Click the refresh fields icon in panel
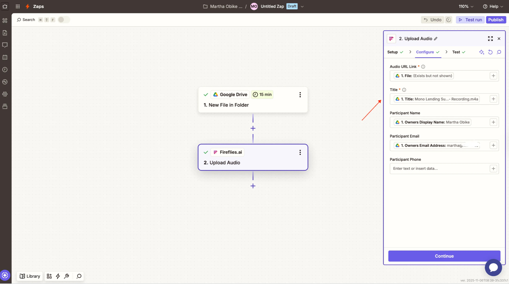 [x=490, y=52]
